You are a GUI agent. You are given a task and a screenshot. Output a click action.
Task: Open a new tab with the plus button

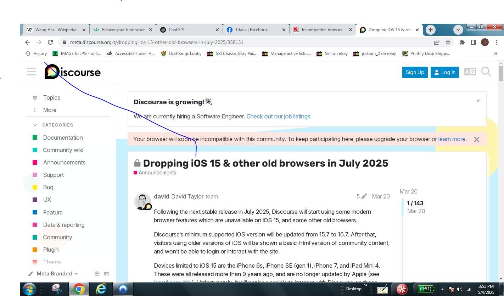point(430,30)
